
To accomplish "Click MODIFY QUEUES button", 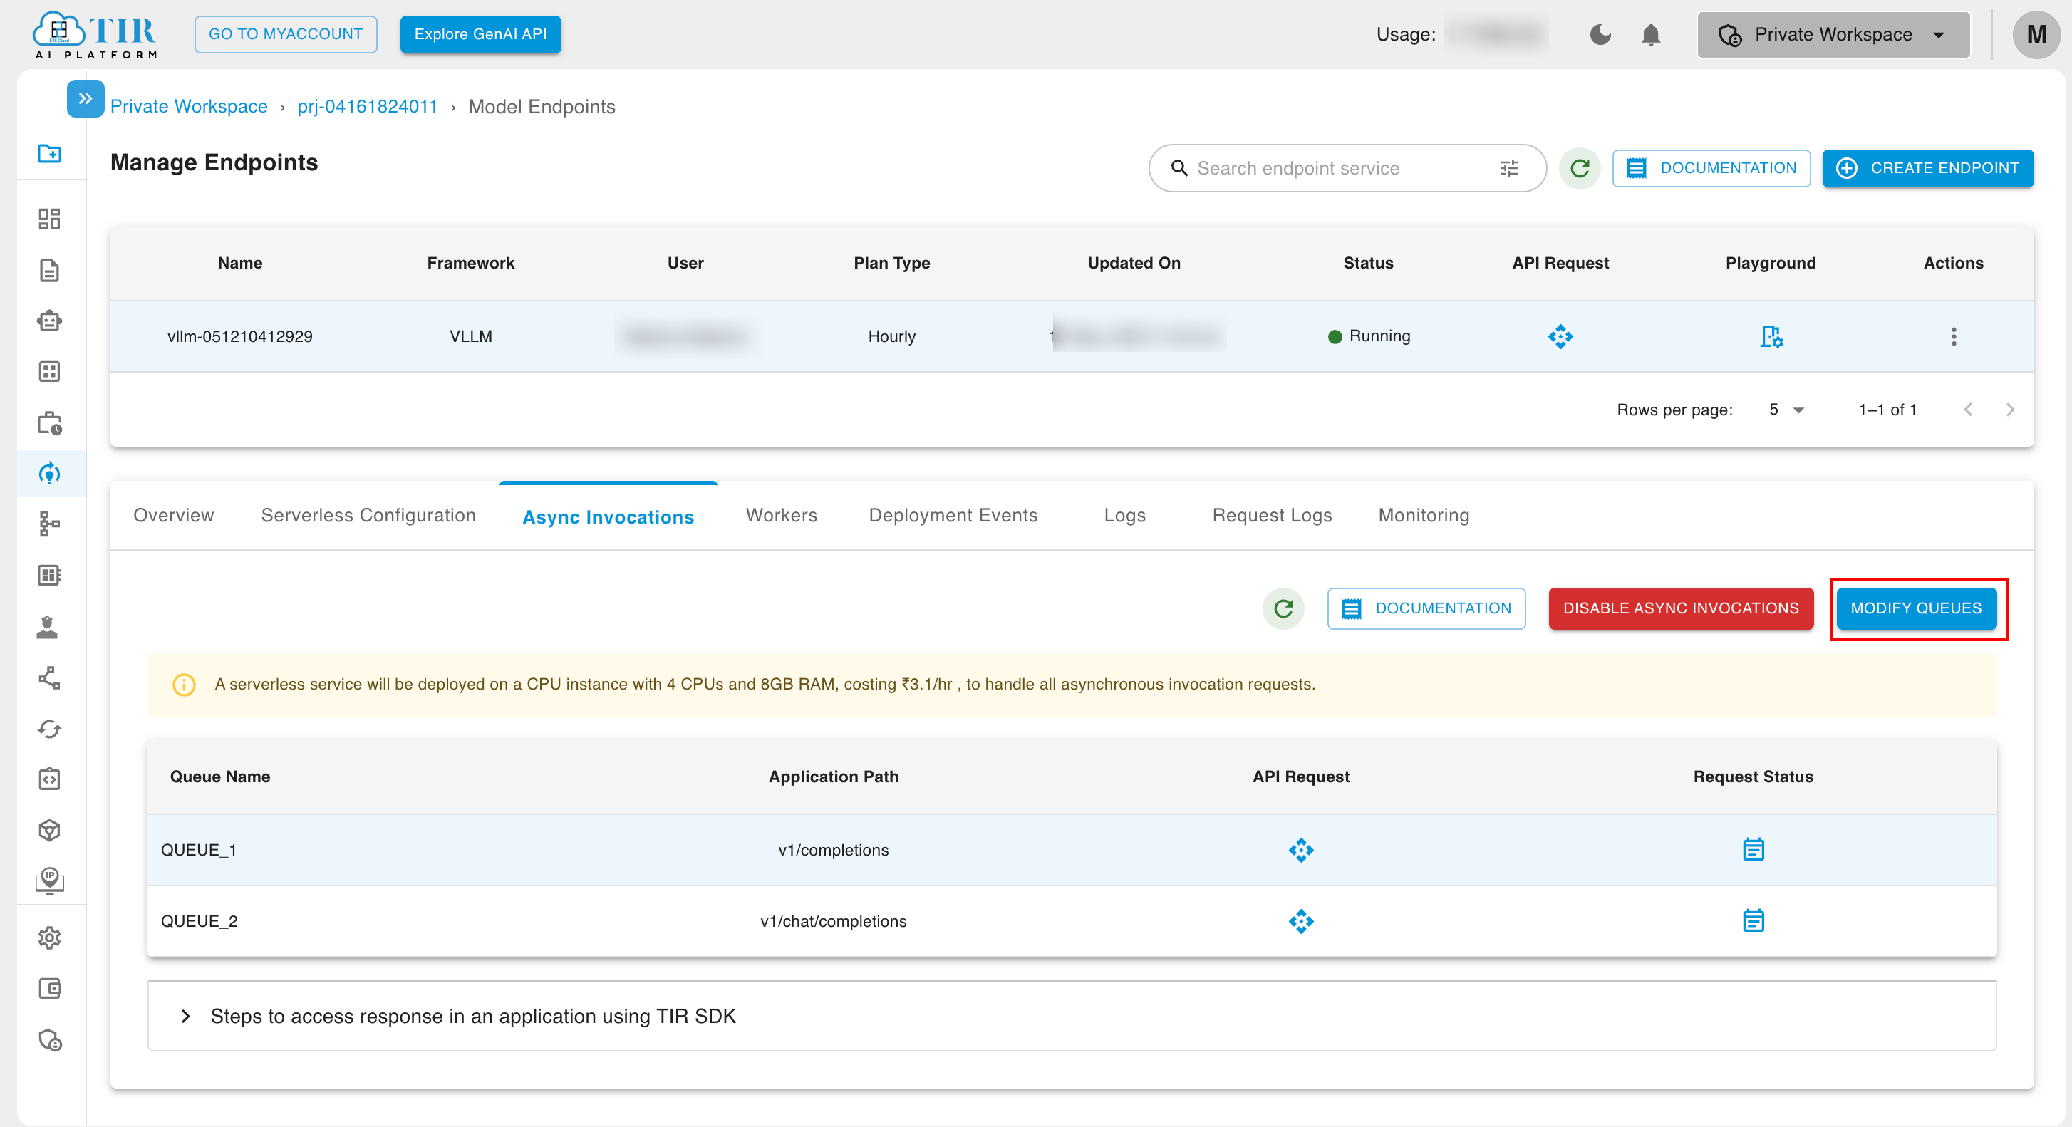I will click(1916, 608).
